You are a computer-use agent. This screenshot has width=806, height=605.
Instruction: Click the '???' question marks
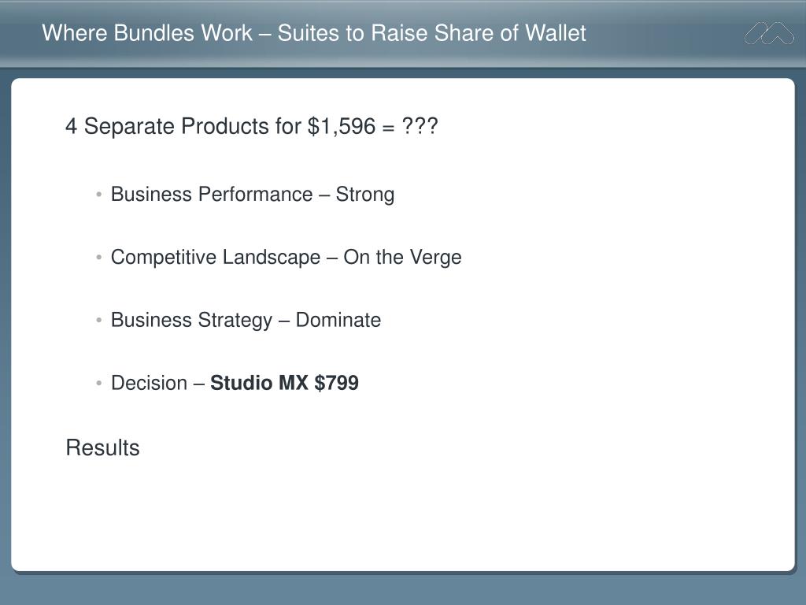[x=420, y=126]
